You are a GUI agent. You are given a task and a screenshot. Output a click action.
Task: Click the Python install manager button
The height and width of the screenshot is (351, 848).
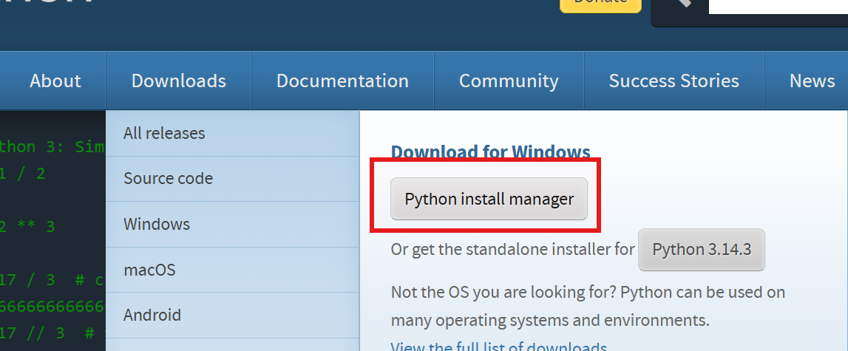point(489,199)
